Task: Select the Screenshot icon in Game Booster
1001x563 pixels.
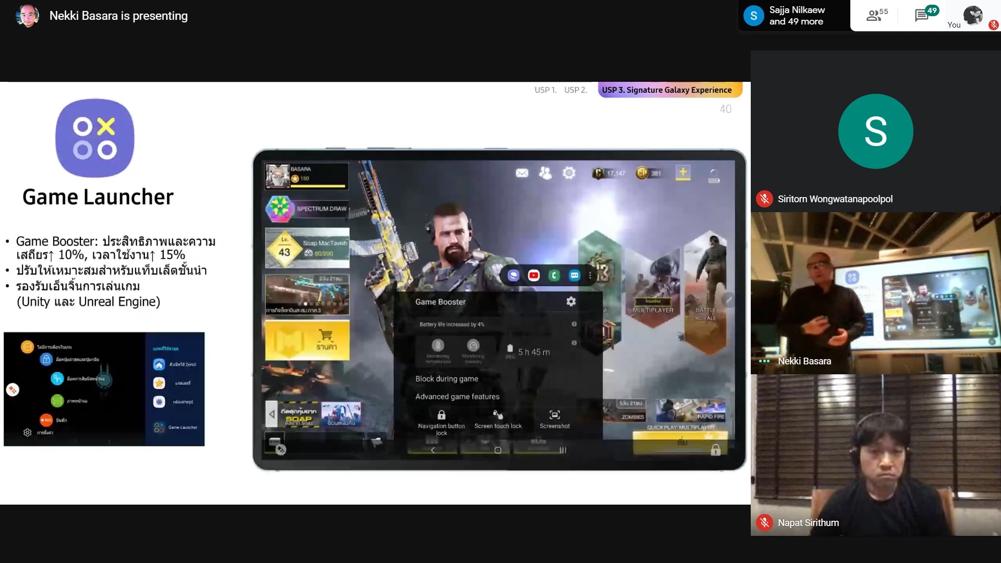Action: (x=555, y=415)
